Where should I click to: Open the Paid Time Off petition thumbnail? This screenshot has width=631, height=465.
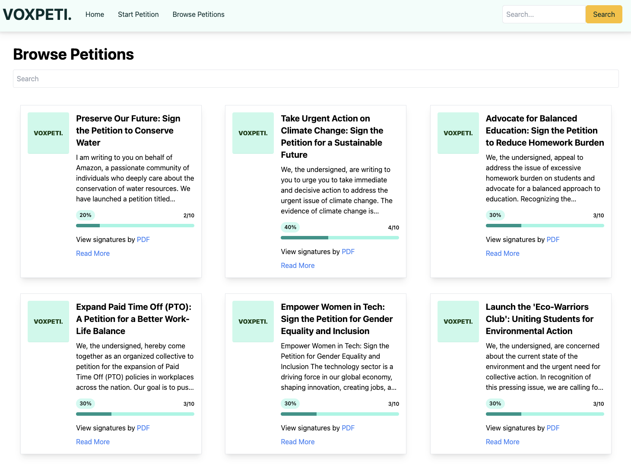(x=48, y=322)
